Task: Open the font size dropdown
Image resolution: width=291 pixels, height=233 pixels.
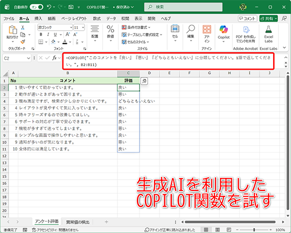Action: 83,28
